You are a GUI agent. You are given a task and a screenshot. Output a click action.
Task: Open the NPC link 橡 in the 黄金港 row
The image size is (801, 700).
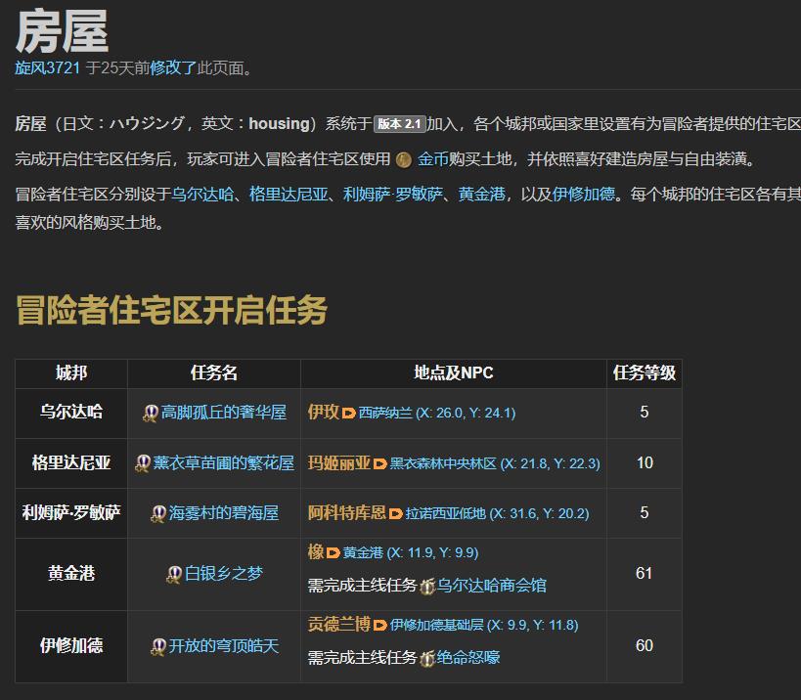pyautogui.click(x=315, y=551)
